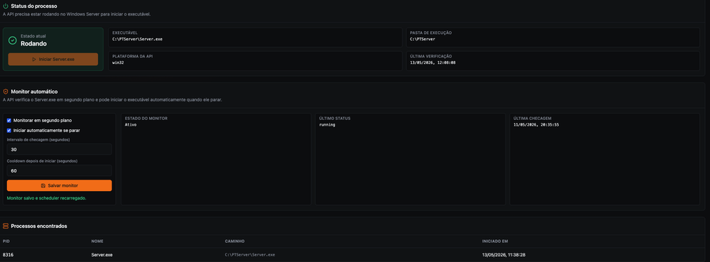The image size is (710, 262).
Task: Click the última checagem timestamp
Action: coord(536,124)
